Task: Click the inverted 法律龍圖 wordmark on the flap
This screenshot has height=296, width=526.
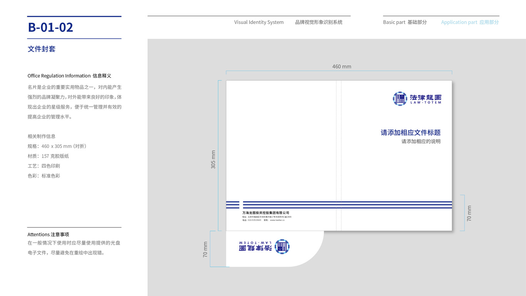Action: click(255, 248)
